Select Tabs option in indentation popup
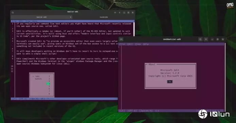Screen dimensions: 236x123 36,76
